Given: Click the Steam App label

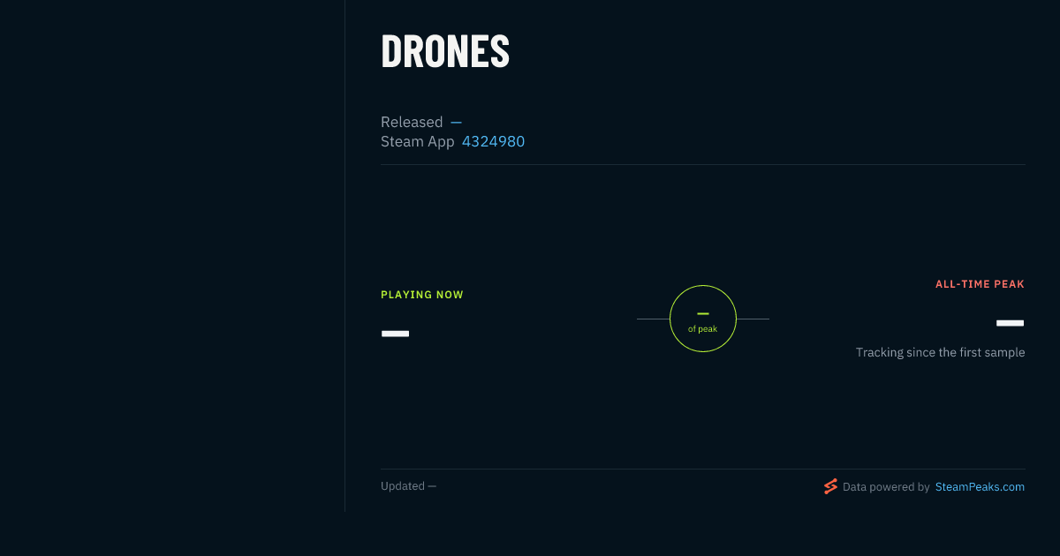Looking at the screenshot, I should tap(418, 141).
